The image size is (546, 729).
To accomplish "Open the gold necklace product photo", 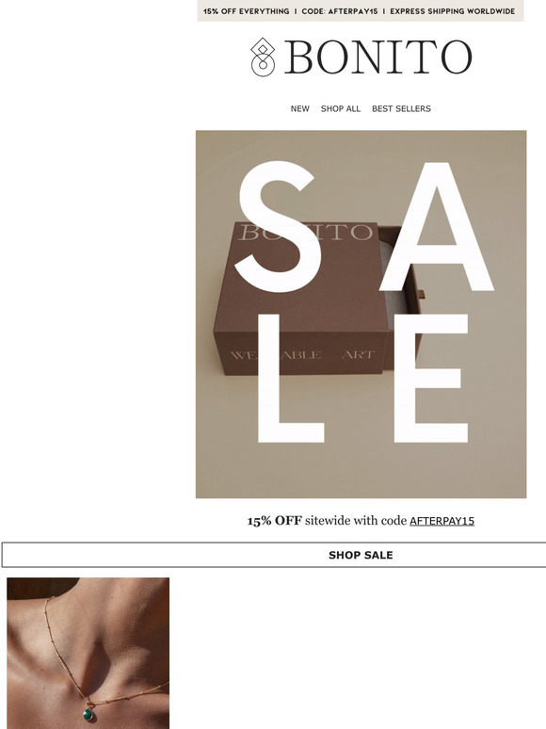I will click(88, 654).
